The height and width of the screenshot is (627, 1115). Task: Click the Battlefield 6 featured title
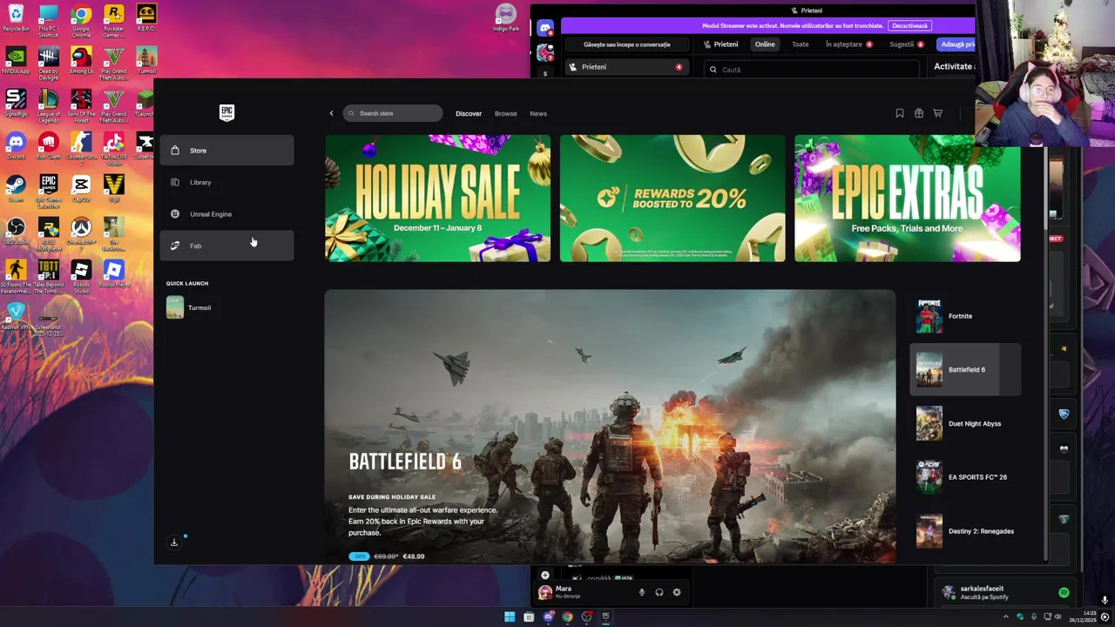(405, 462)
